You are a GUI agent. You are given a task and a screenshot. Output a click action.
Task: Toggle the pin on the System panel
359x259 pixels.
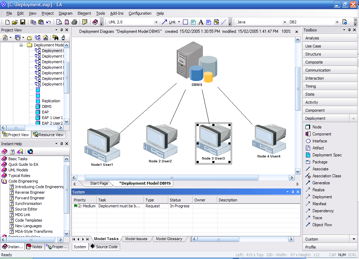coord(293,192)
